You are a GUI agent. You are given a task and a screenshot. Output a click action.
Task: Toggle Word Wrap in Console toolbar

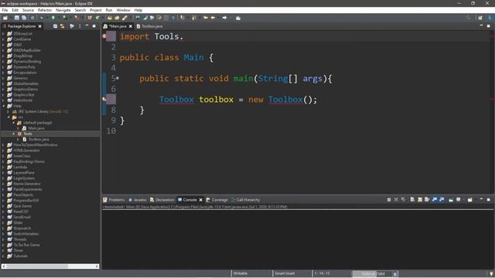pos(427,199)
